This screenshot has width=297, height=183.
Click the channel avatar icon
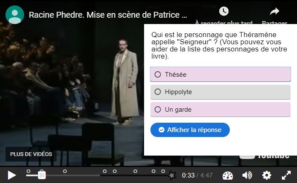(x=15, y=15)
